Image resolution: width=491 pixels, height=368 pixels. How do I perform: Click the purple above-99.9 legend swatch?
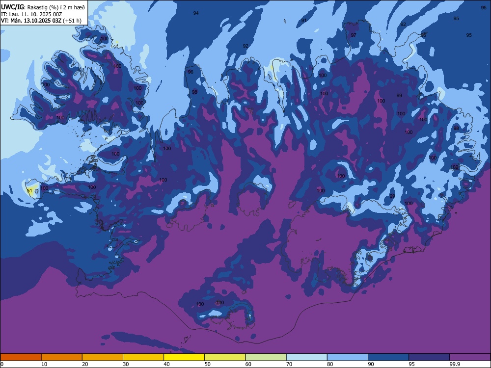[x=470, y=357]
